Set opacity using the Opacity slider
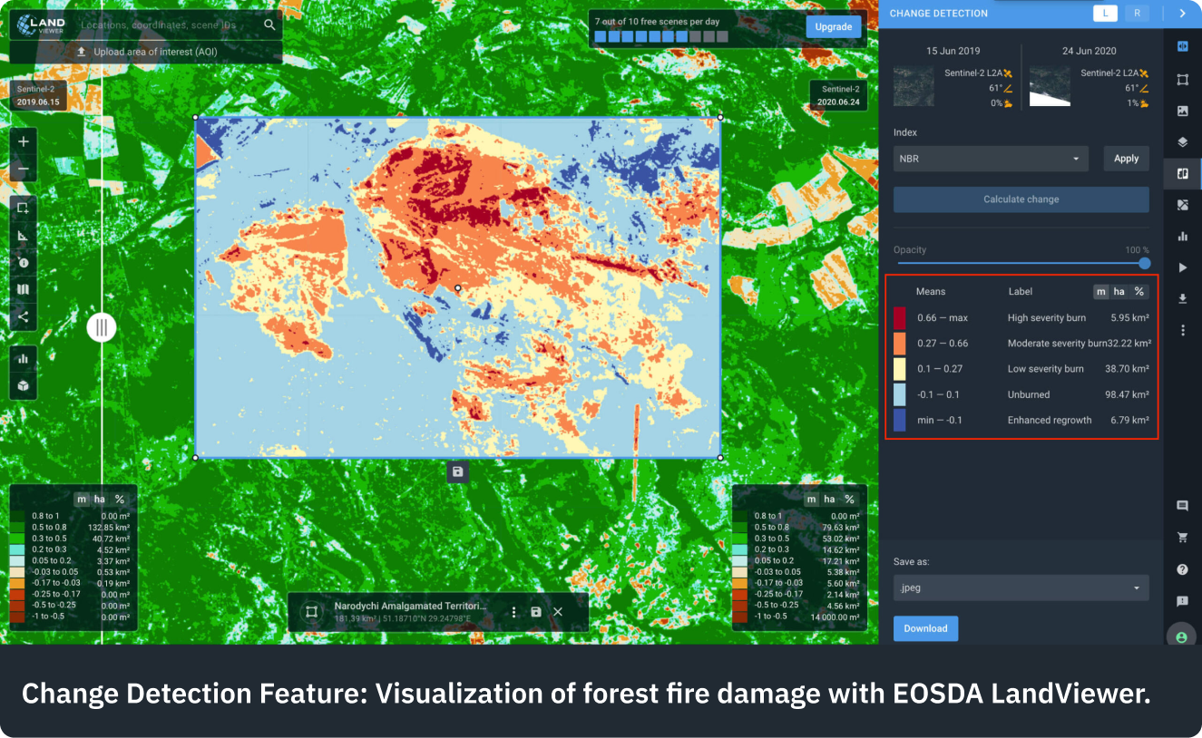Screen dimensions: 1202x738 coord(1143,264)
